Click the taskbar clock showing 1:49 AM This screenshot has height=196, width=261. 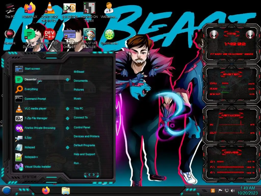247,190
